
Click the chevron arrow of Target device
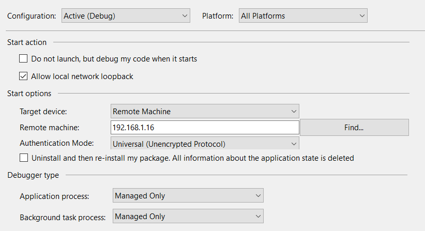(294, 111)
